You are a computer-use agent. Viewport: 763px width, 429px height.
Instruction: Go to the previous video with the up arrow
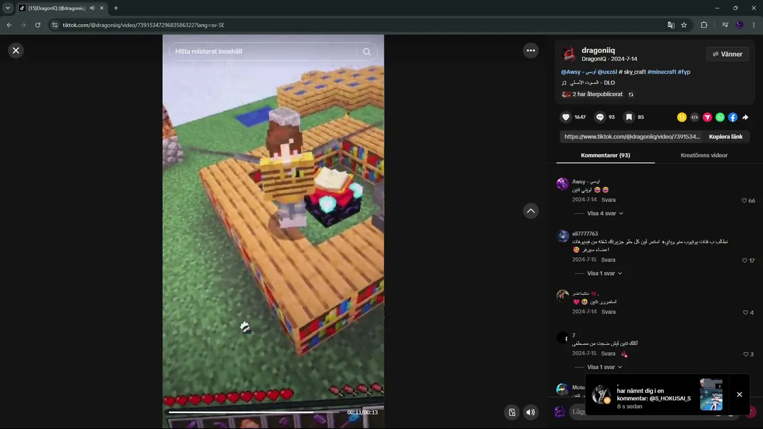(531, 211)
